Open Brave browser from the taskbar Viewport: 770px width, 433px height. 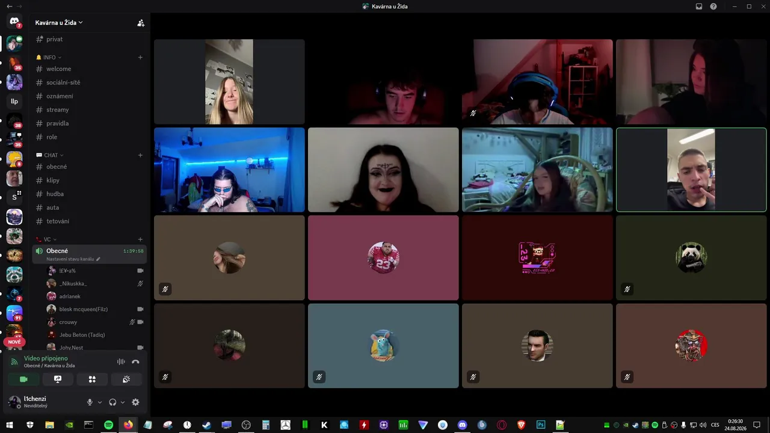(521, 425)
